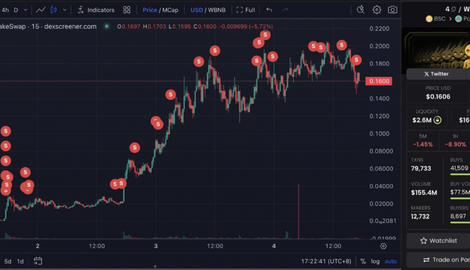Viewport: 470px width, 270px height.
Task: Click the undo arrow in chart toolbar
Action: (x=269, y=10)
